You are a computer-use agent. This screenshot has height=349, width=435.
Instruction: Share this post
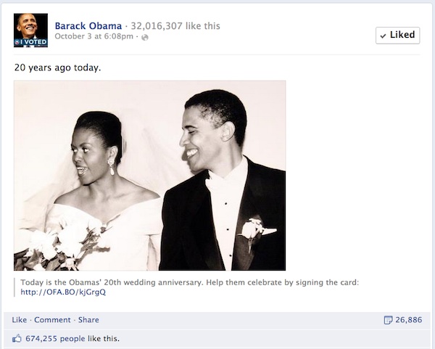pos(88,320)
